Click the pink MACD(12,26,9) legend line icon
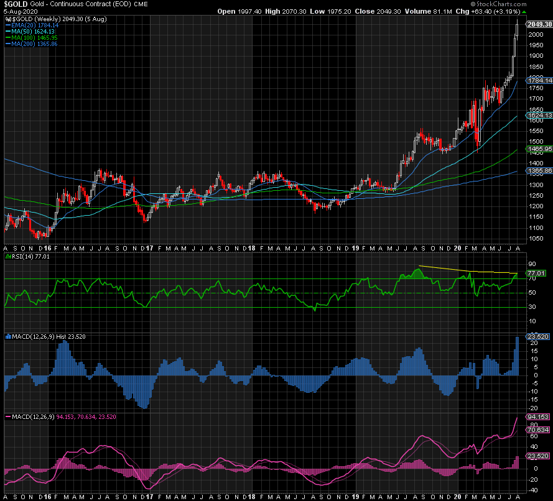Viewport: 553px width, 501px height. pyautogui.click(x=7, y=416)
